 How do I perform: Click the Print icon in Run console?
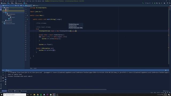(x=6, y=82)
